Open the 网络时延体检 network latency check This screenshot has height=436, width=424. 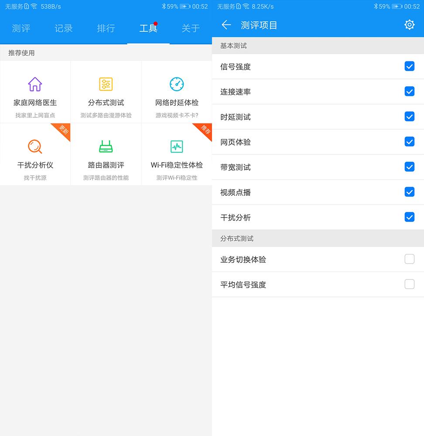pyautogui.click(x=176, y=92)
